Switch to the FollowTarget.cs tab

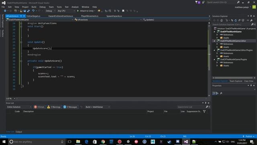point(33,16)
